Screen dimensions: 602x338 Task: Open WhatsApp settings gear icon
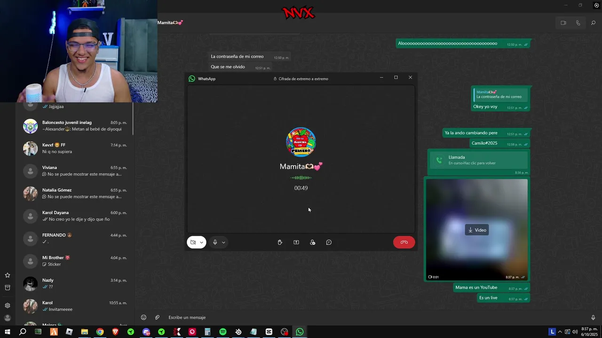pos(8,305)
